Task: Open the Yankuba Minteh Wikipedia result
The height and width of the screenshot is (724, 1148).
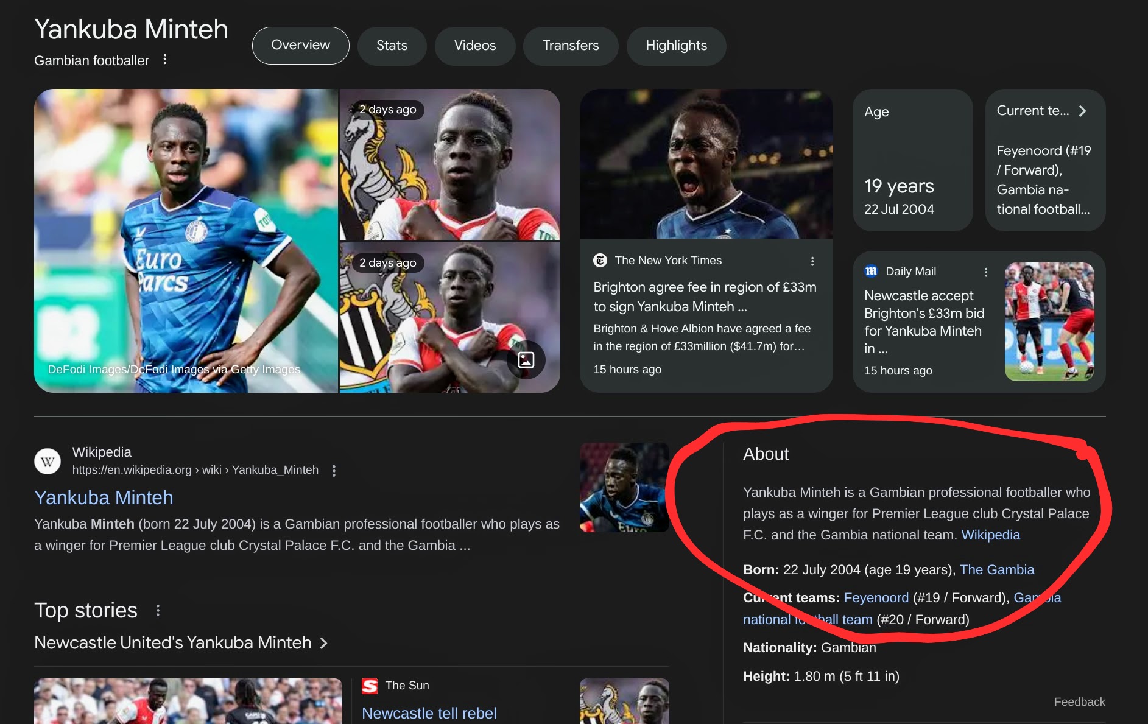Action: (104, 497)
